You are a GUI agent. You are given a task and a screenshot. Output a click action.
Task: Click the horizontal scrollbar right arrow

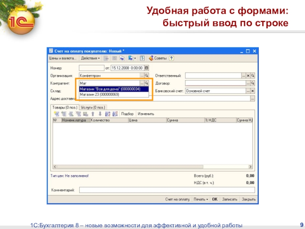tap(250, 167)
